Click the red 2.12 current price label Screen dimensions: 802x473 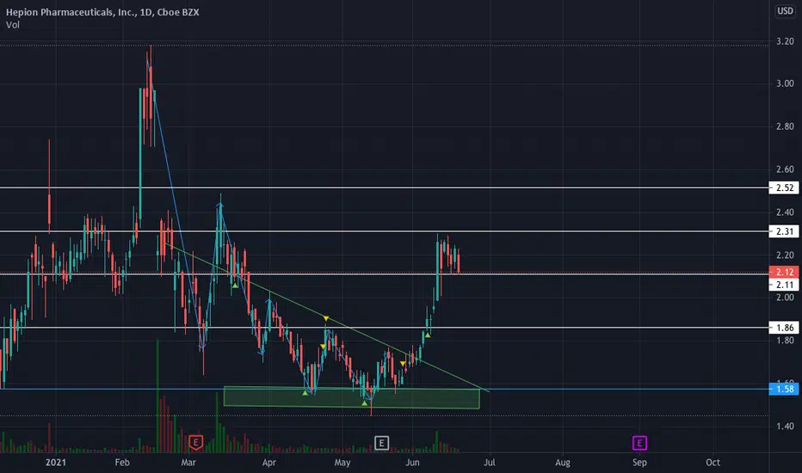point(784,272)
